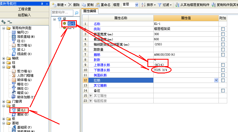Click the 过滤 (Filter) funnel icon

[160, 5]
